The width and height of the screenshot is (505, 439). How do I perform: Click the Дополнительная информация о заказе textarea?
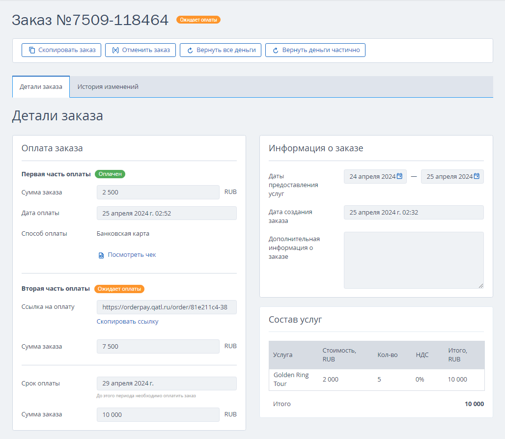click(414, 260)
